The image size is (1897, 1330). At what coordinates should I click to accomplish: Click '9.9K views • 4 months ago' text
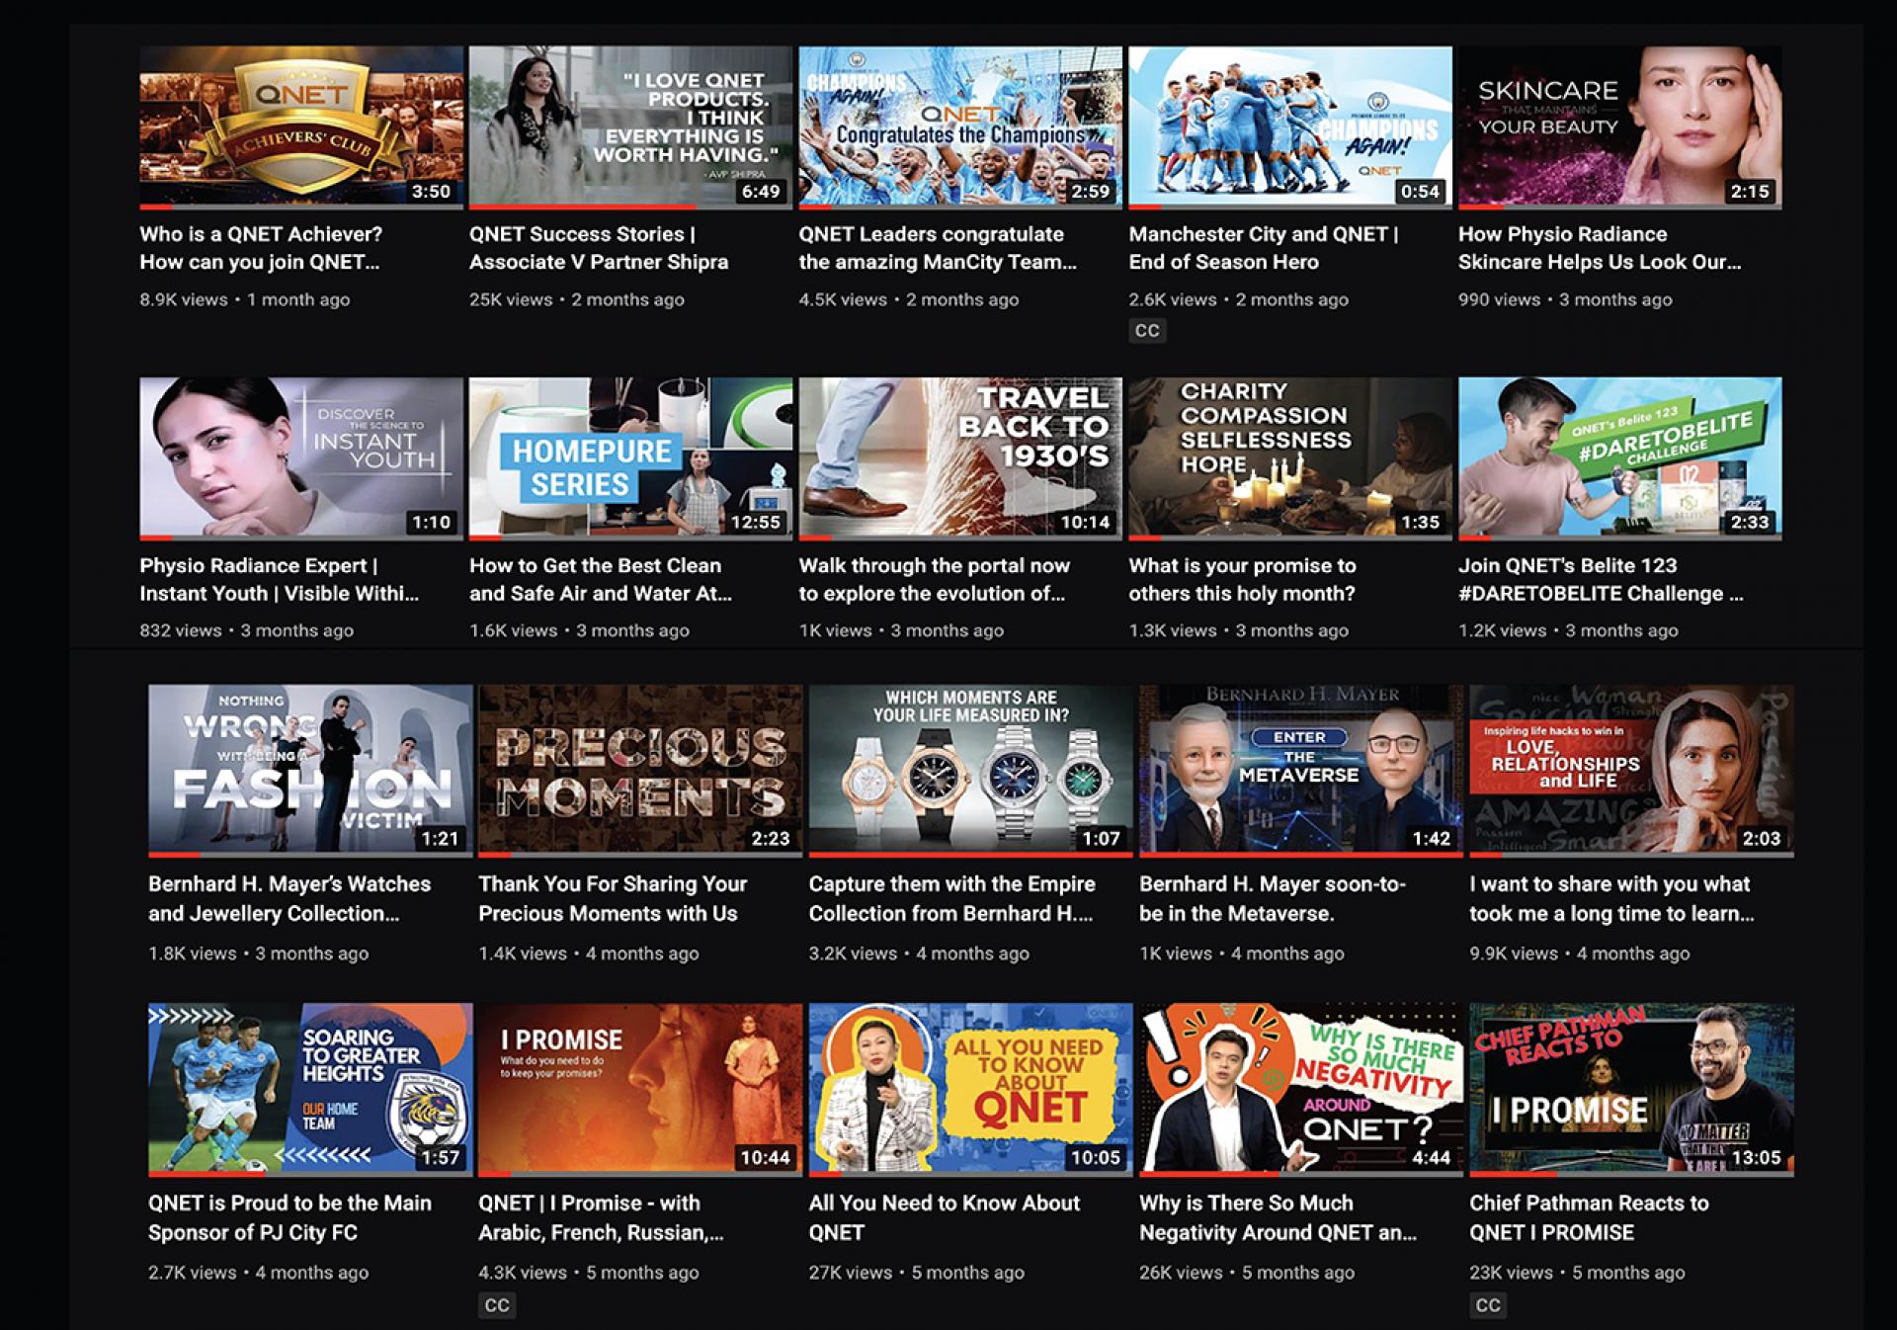(x=1579, y=954)
